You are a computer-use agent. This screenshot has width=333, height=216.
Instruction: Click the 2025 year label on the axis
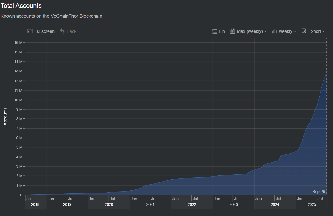click(311, 204)
